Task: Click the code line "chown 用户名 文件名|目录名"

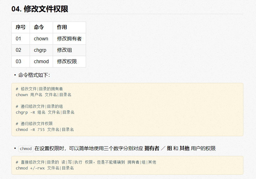Action: pyautogui.click(x=43, y=95)
